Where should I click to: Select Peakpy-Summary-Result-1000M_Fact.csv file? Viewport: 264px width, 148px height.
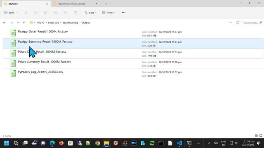[x=133, y=44]
